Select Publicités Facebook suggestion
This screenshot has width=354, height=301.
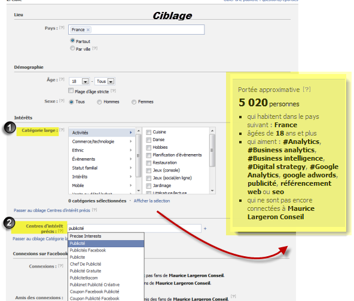tap(106, 250)
